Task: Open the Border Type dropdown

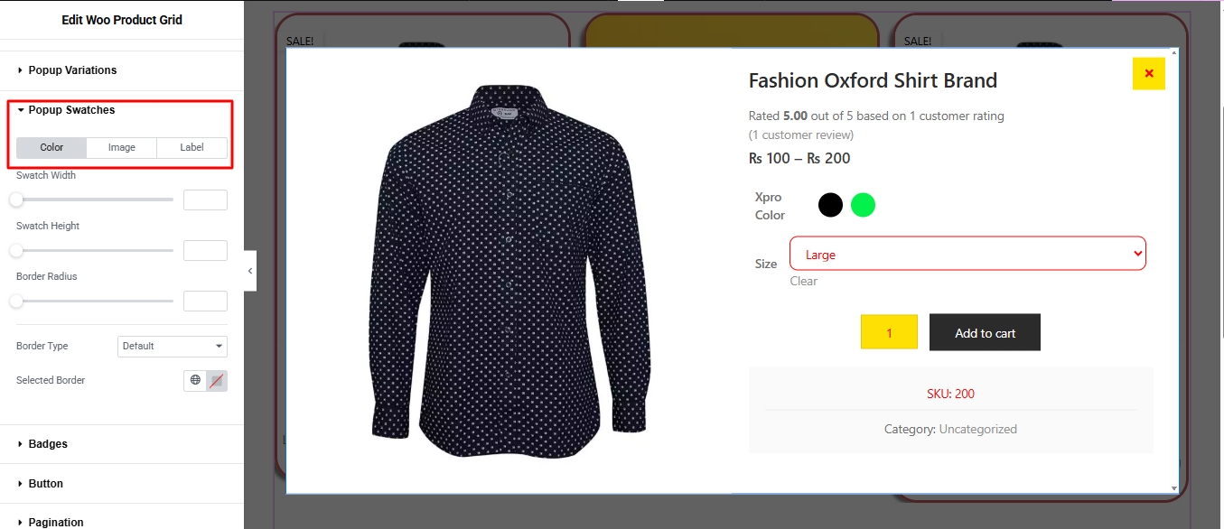Action: pyautogui.click(x=172, y=347)
